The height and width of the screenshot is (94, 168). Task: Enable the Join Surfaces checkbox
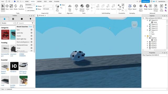click(26, 10)
